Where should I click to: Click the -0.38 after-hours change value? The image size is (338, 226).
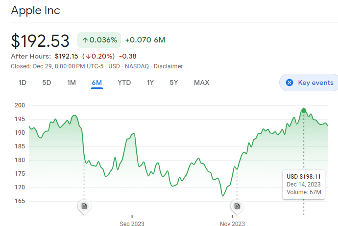click(128, 56)
